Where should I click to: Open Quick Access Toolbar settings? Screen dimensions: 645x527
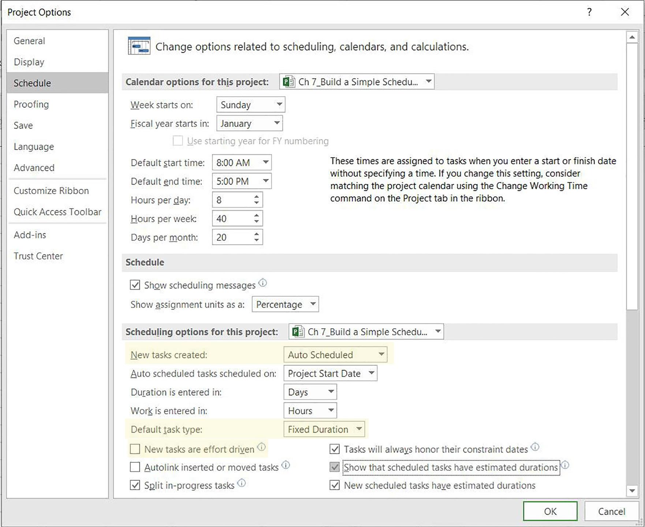[x=57, y=212]
